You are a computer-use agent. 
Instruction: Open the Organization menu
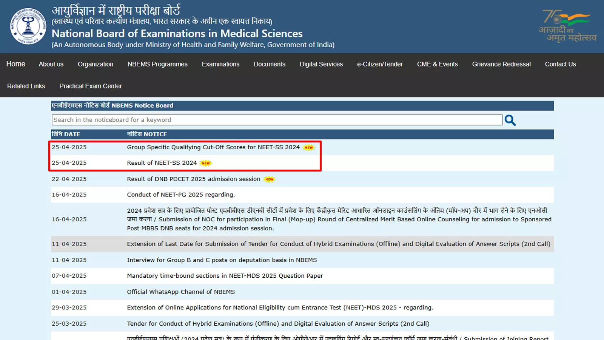[x=96, y=64]
